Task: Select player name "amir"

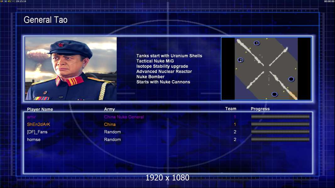Action: pyautogui.click(x=31, y=117)
